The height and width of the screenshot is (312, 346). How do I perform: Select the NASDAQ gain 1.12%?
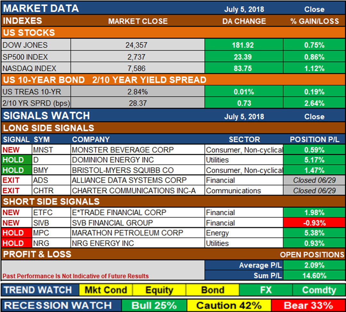315,68
